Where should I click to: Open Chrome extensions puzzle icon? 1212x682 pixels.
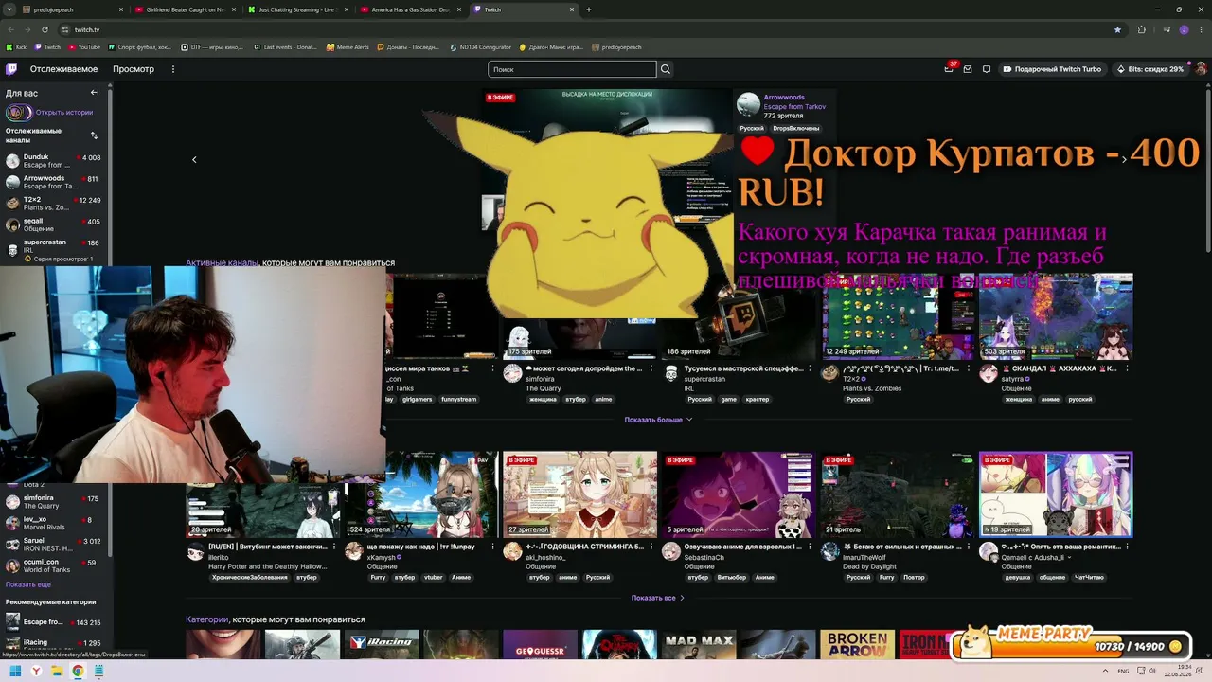(x=1142, y=29)
